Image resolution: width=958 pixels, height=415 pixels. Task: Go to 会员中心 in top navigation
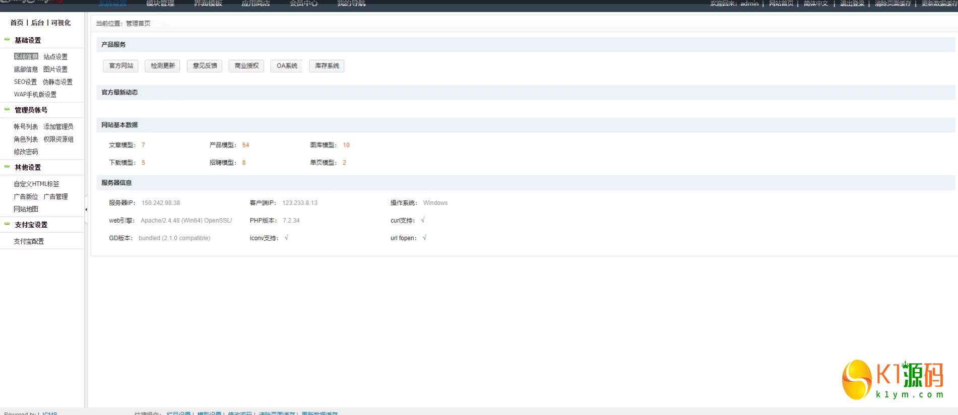pyautogui.click(x=303, y=4)
